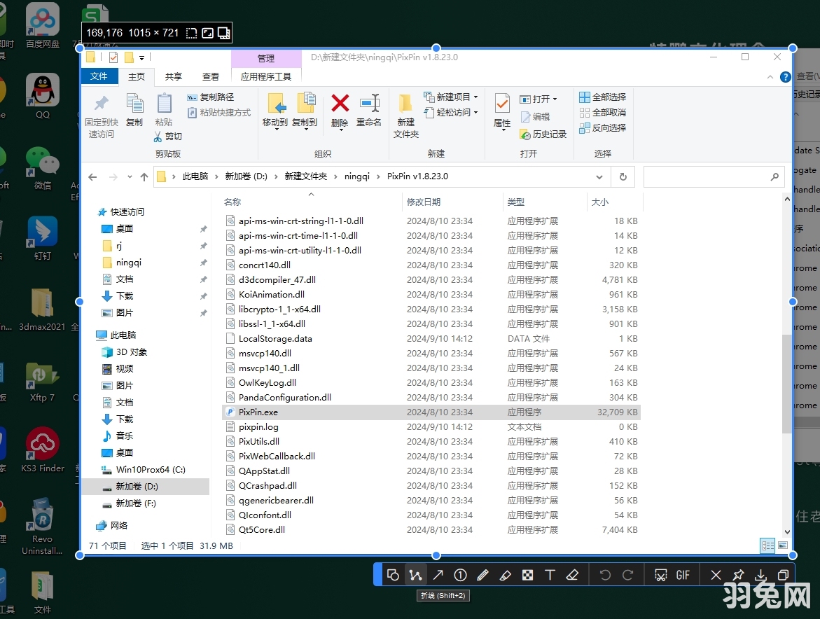Tick the checkbox beside libssl-1_1-x64.dll
This screenshot has height=619, width=820.
(230, 324)
